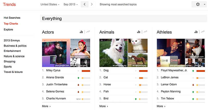The image size is (208, 110).
Task: Switch Athletes to trend line view
Action: [203, 32]
